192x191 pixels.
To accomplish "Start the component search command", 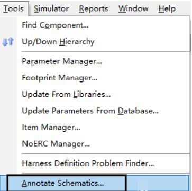I will pyautogui.click(x=55, y=25).
